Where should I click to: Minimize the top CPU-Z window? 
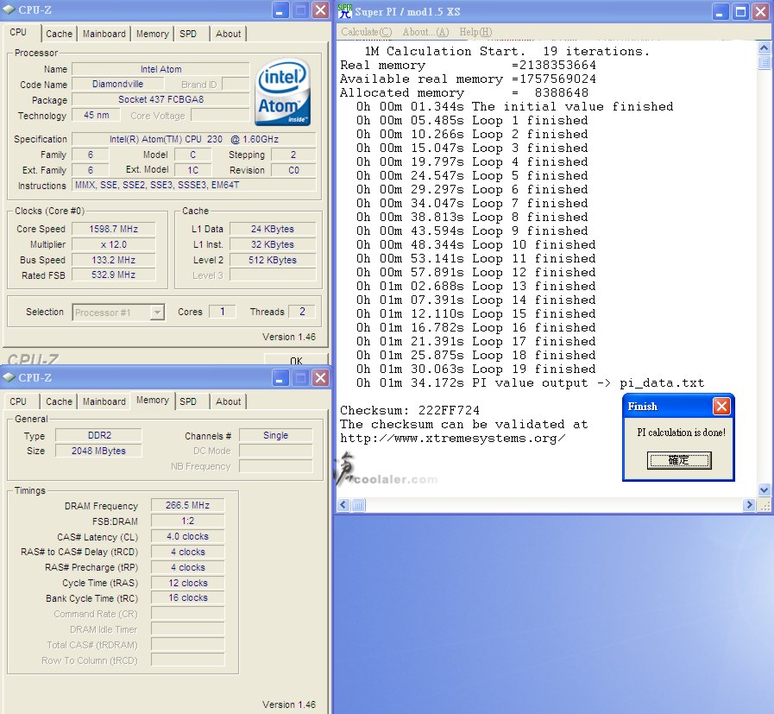click(x=280, y=10)
